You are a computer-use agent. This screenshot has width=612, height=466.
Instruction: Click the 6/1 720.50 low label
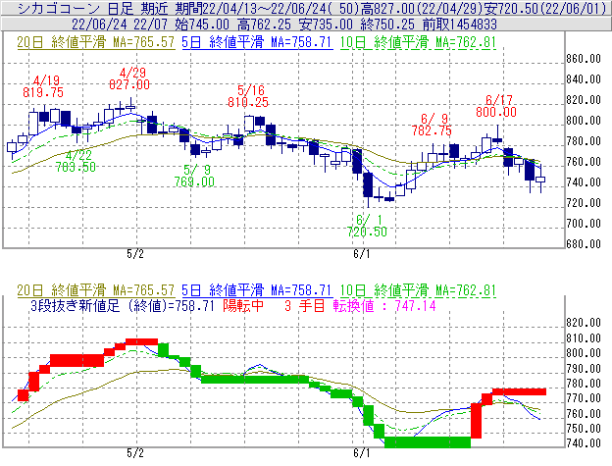367,226
